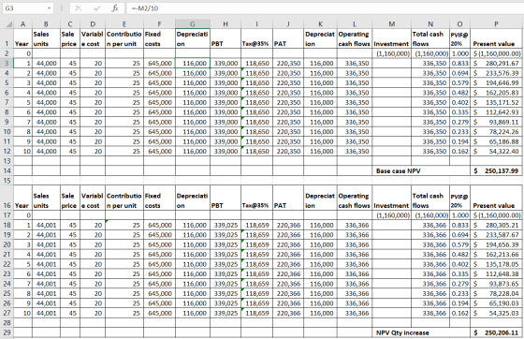Click 'NPV Qty increase' label

point(402,332)
